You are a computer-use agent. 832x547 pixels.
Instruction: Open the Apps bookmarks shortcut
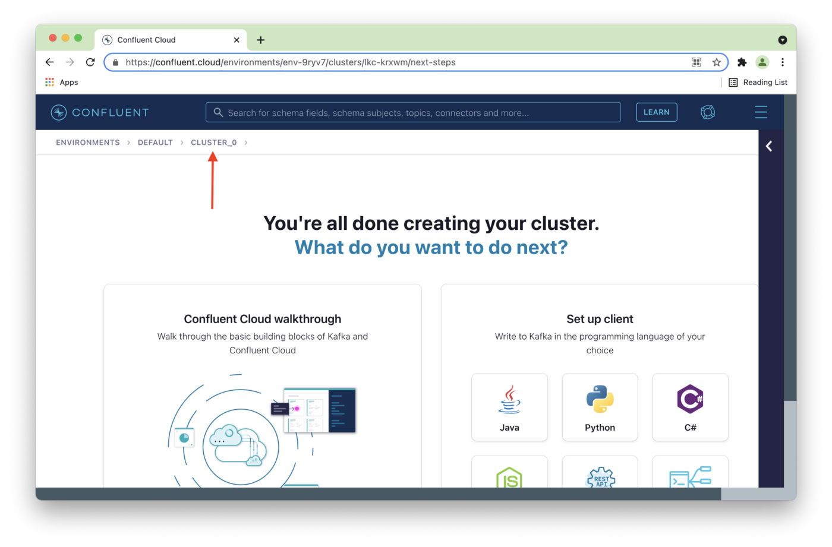tap(62, 83)
